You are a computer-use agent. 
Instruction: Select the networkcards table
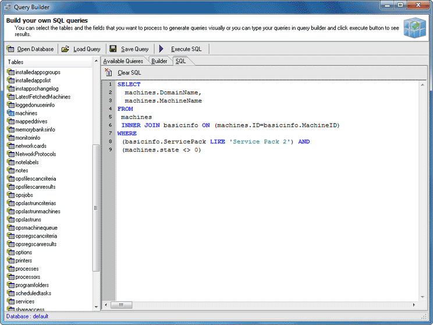30,146
